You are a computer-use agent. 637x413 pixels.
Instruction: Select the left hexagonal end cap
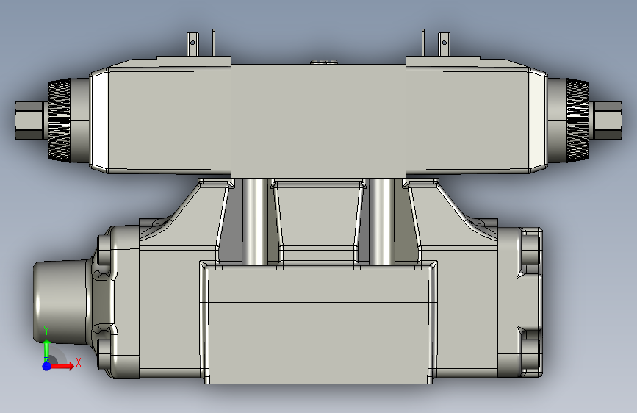29,121
